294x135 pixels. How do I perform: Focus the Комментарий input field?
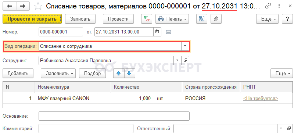coord(86,128)
